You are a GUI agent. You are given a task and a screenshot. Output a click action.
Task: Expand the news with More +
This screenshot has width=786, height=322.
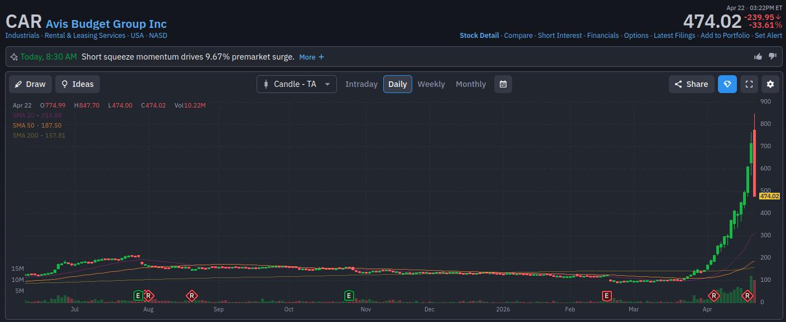(311, 57)
